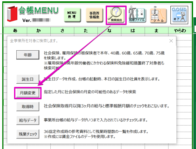Select the やらわ kana tab

tap(180, 30)
